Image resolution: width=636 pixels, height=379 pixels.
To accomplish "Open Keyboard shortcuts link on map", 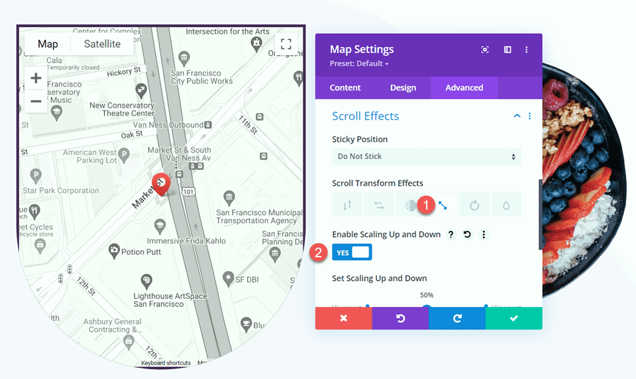I will click(166, 363).
